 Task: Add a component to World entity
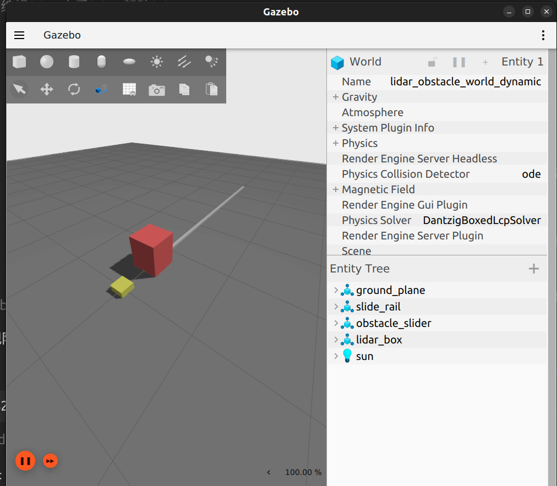[x=485, y=63]
